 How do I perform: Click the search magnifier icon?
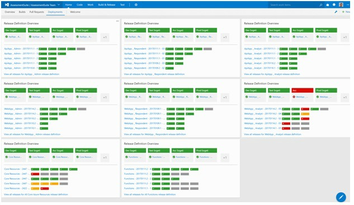tap(321, 4)
